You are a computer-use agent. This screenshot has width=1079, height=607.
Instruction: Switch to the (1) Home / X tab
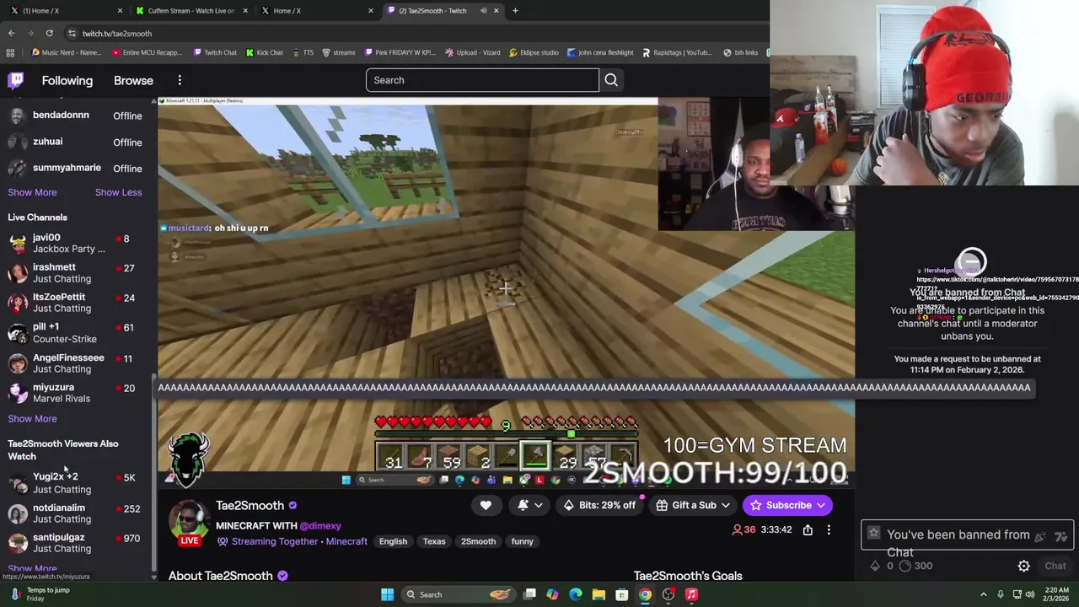point(65,10)
